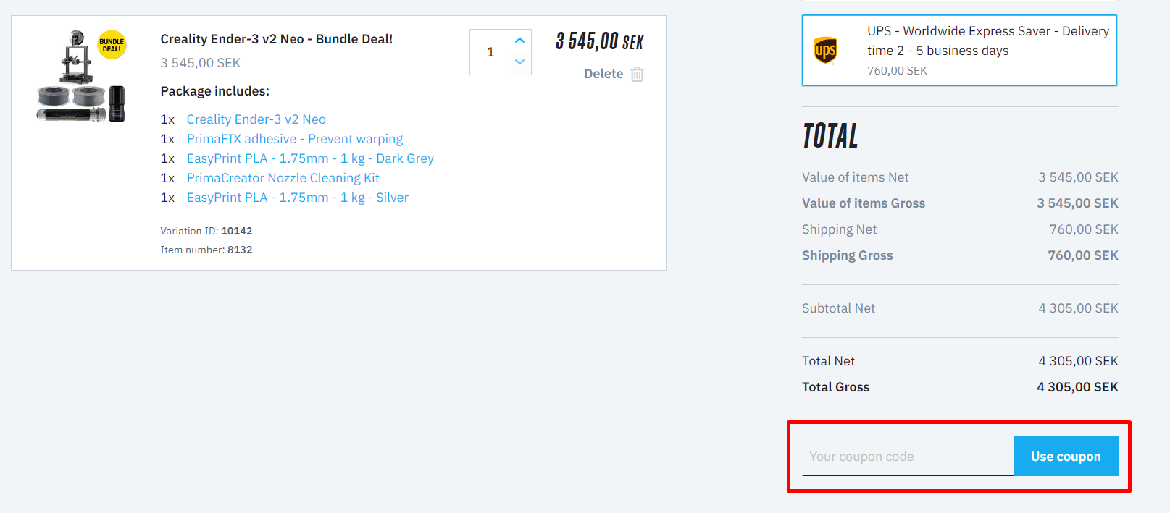Click the UPS logo icon
Viewport: 1170px width, 513px height.
click(825, 51)
